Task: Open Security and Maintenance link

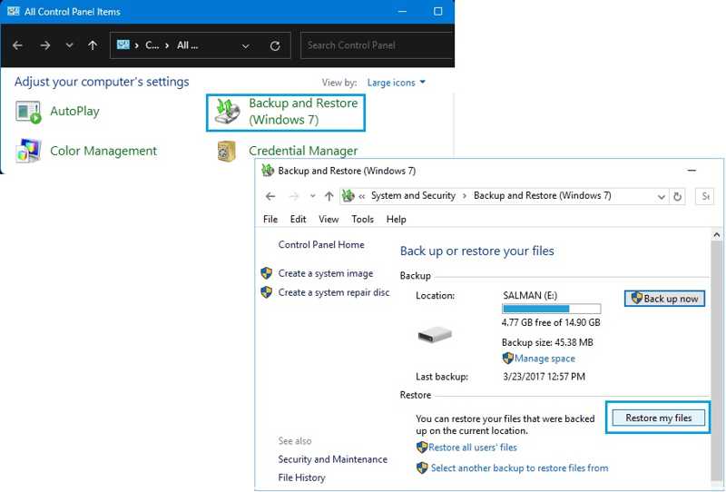Action: coord(332,459)
